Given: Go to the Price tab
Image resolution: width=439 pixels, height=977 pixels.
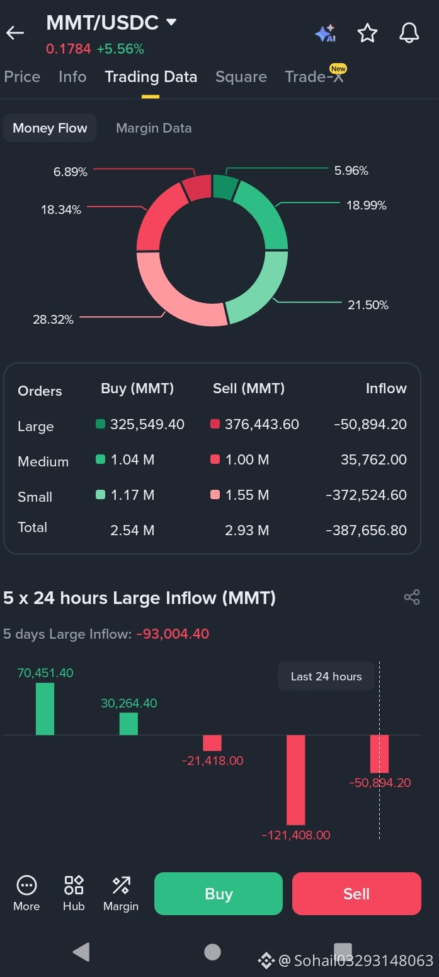Looking at the screenshot, I should (22, 77).
